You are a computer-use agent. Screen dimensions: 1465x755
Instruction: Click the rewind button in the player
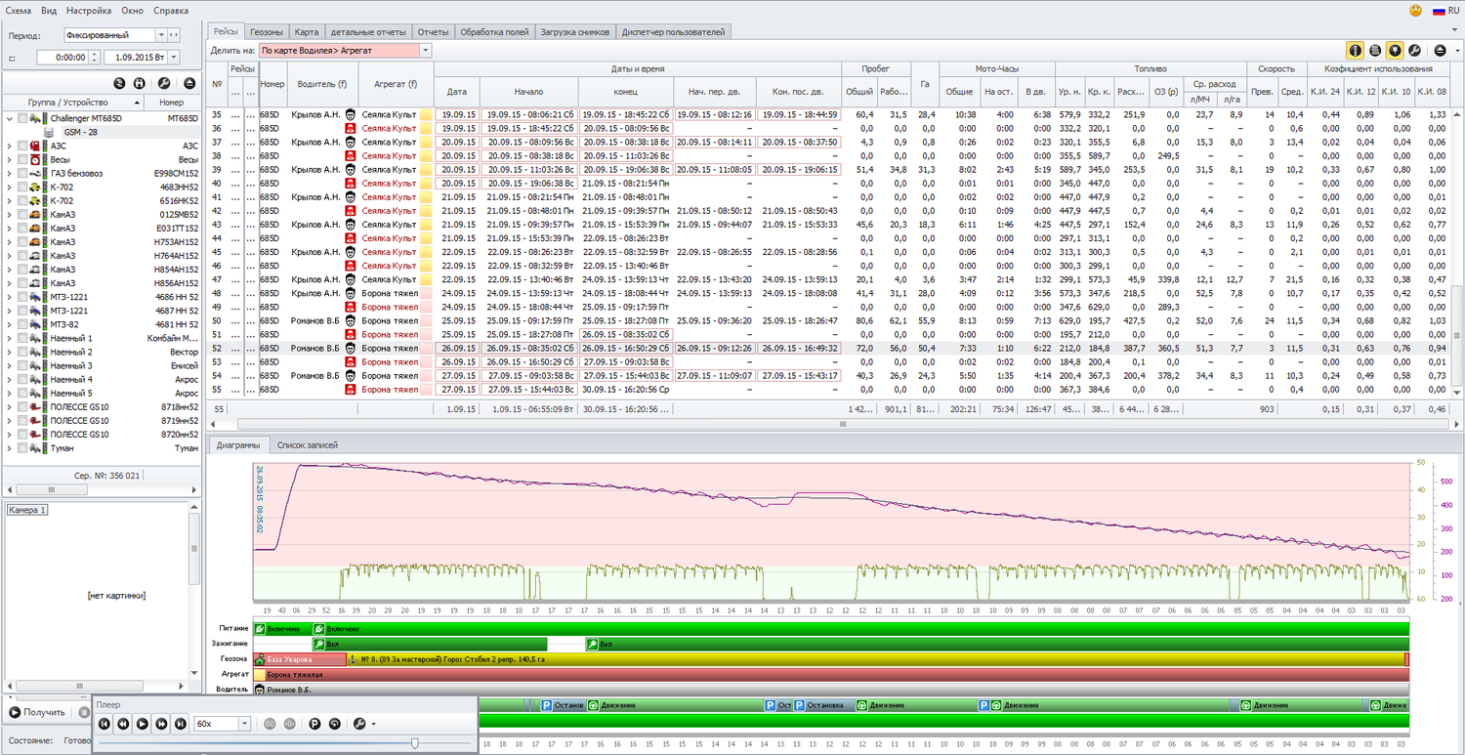click(123, 724)
